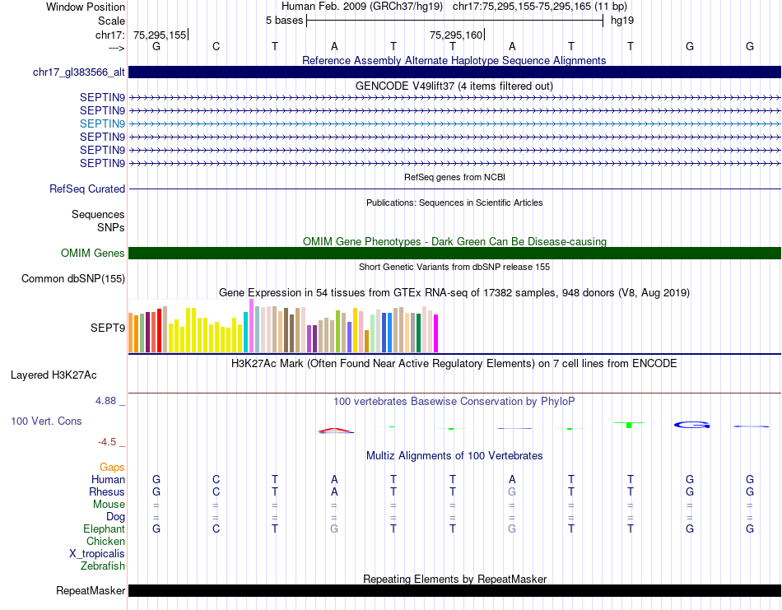Screen dimensions: 782x610
Task: Click the SEPT9 GTEx expression label
Action: point(108,328)
